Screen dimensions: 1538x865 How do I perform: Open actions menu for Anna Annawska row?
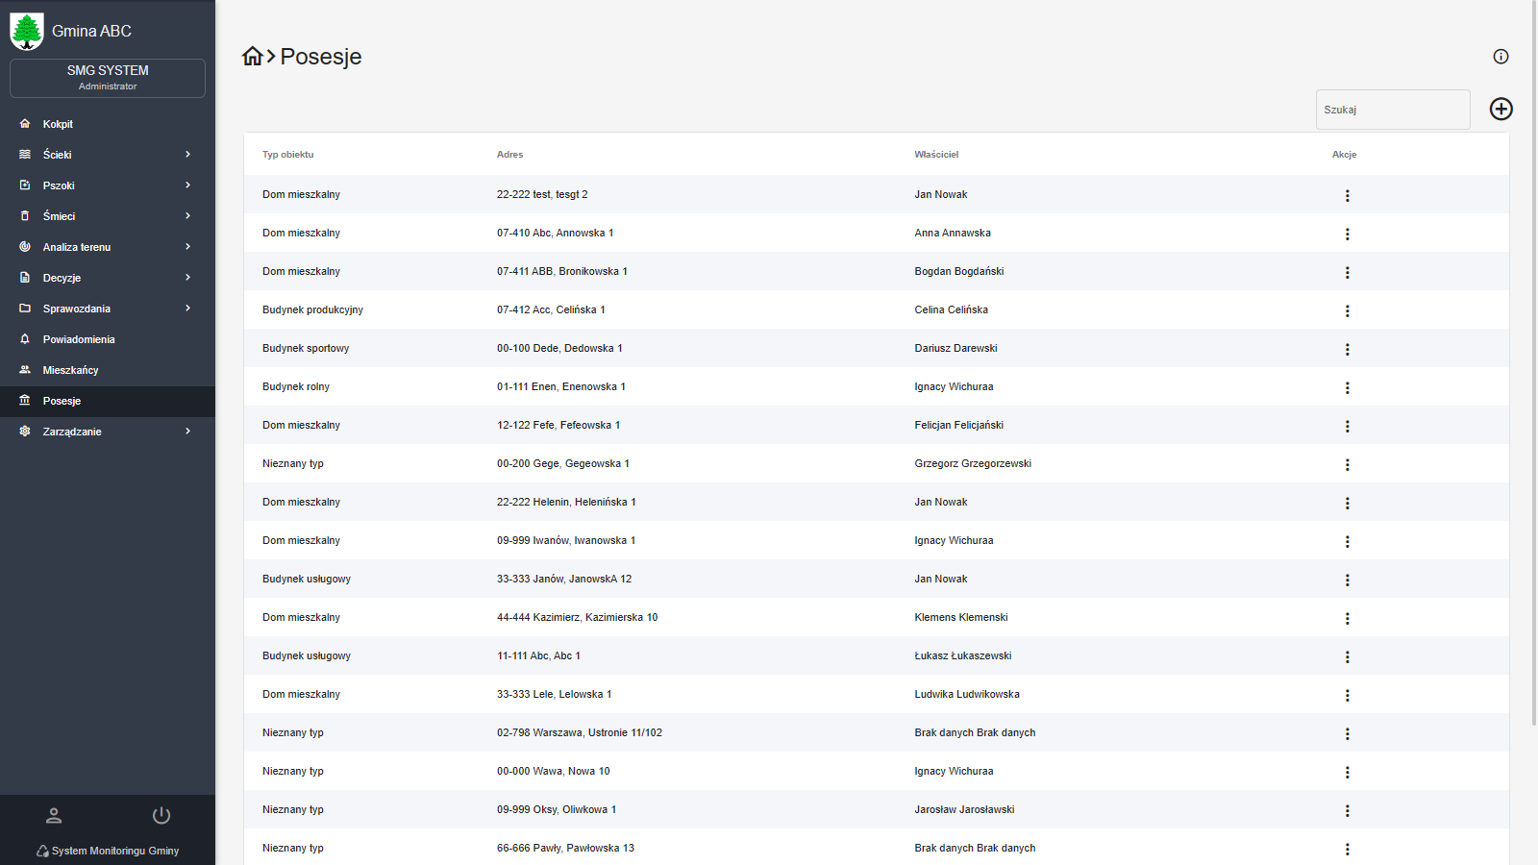pyautogui.click(x=1347, y=234)
